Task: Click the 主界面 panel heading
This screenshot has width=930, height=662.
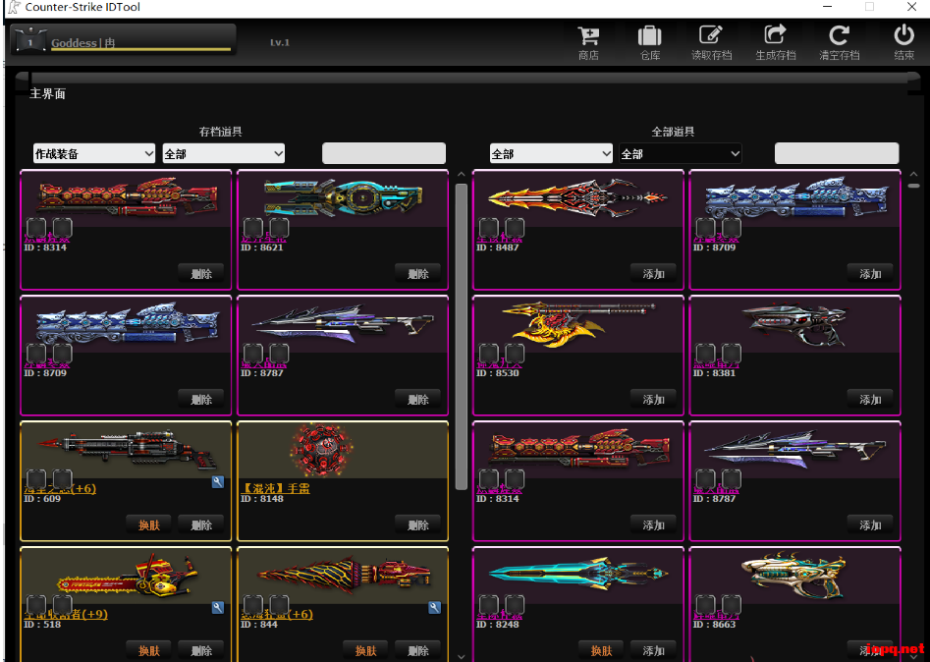Action: [47, 93]
